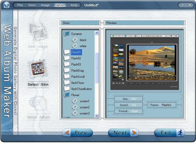Click the running man Exit icon
The width and height of the screenshot is (196, 143).
[180, 133]
